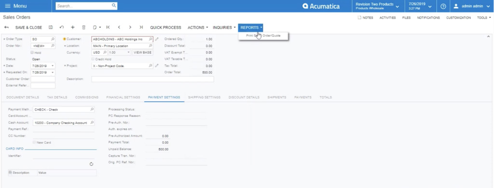Viewport: 494px width, 188px height.
Task: Open the hamburger Menu icon
Action: click(8, 6)
